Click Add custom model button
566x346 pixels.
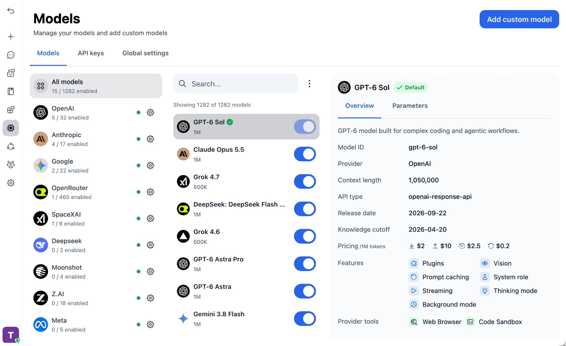(519, 19)
